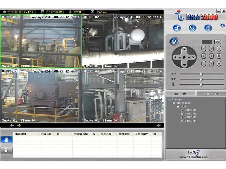Viewport: 226px width, 169px height.
Task: Click the site building icon
Action: point(92,12)
